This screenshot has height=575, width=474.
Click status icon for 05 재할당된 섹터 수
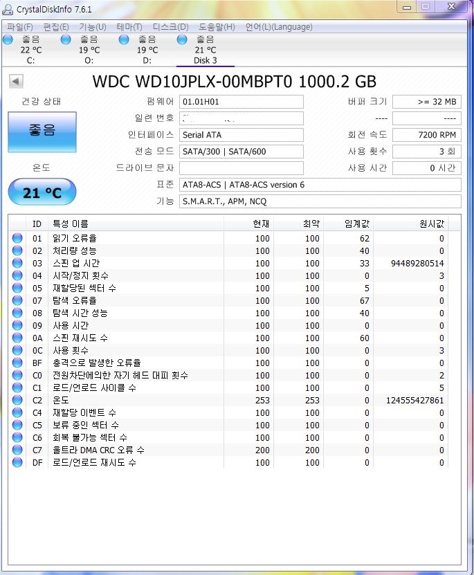point(17,289)
